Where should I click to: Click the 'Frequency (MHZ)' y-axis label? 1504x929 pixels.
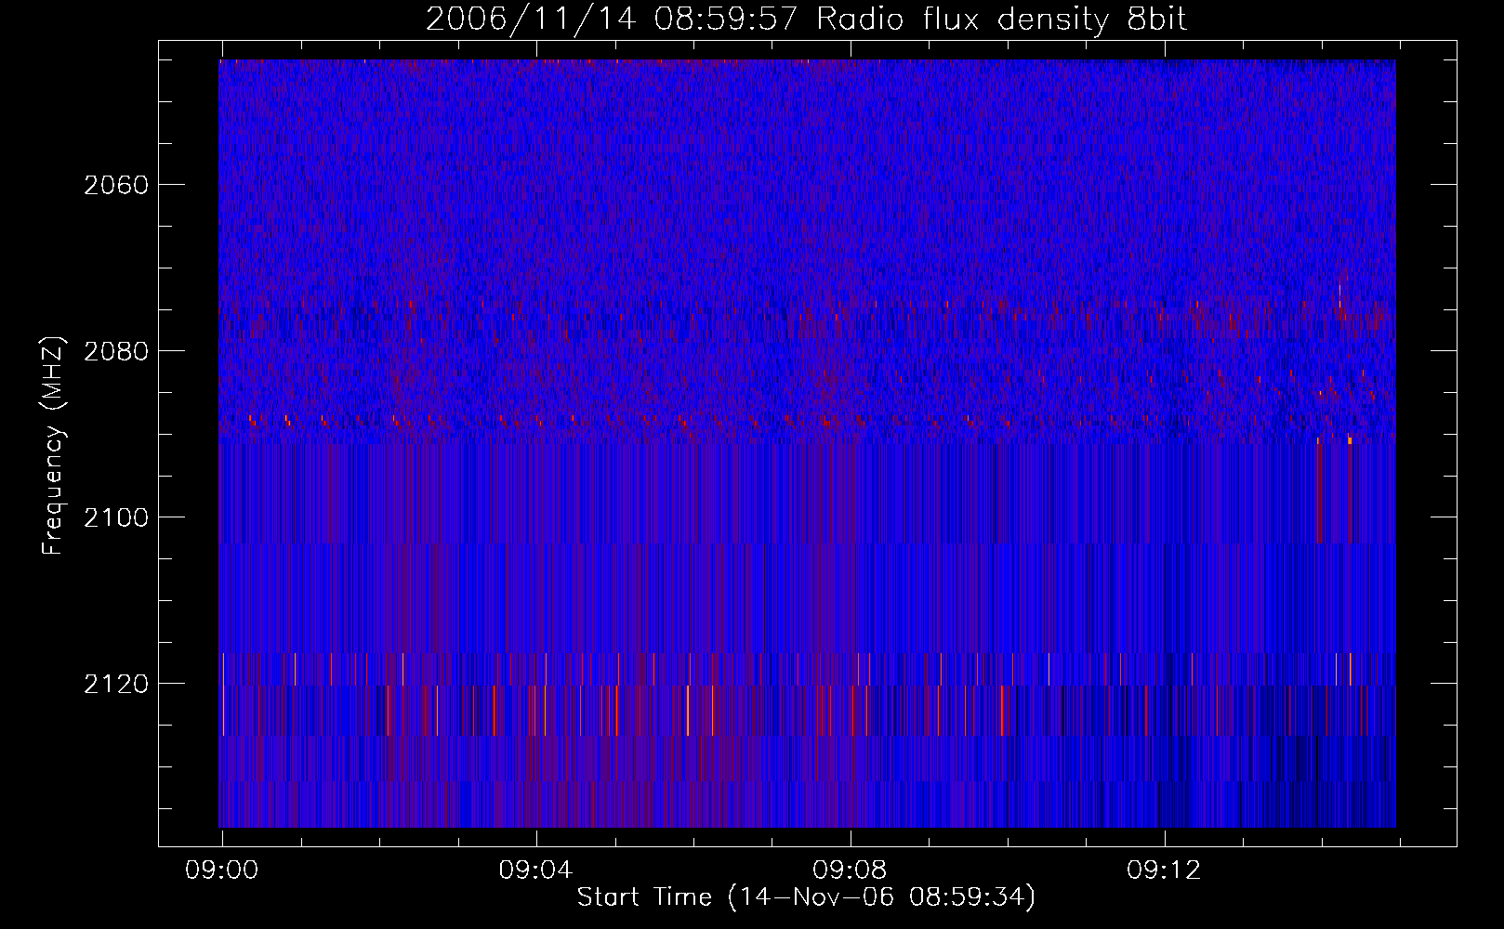pos(53,446)
